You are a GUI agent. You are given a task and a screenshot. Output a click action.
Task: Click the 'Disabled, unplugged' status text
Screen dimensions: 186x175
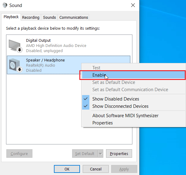click(44, 51)
